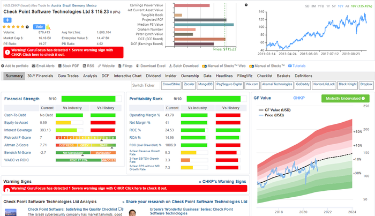Switch to the FilingWiz tab

[x=245, y=76]
